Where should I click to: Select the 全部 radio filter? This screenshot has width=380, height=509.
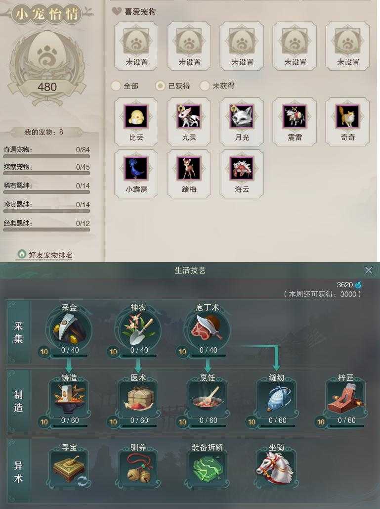(x=116, y=86)
